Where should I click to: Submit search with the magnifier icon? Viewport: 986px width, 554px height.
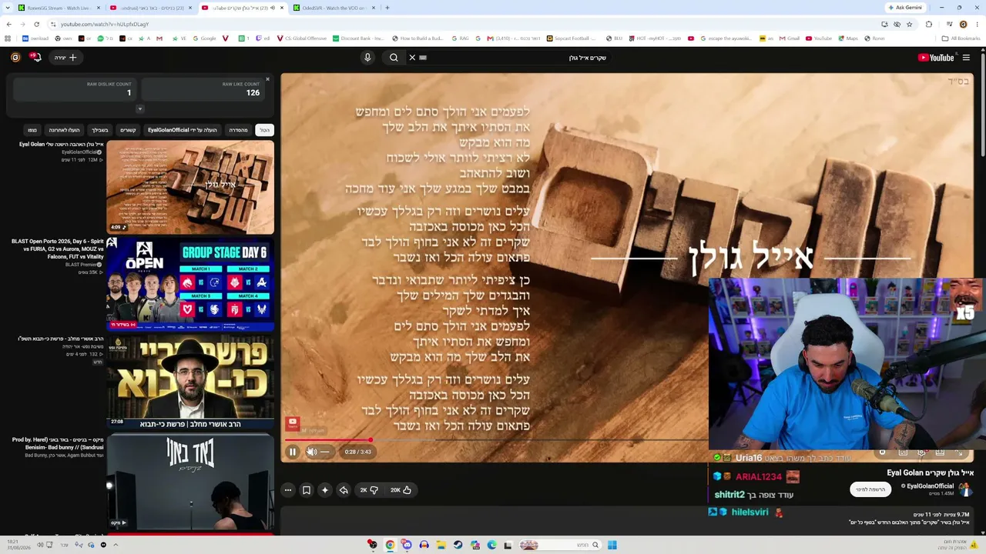pos(394,58)
